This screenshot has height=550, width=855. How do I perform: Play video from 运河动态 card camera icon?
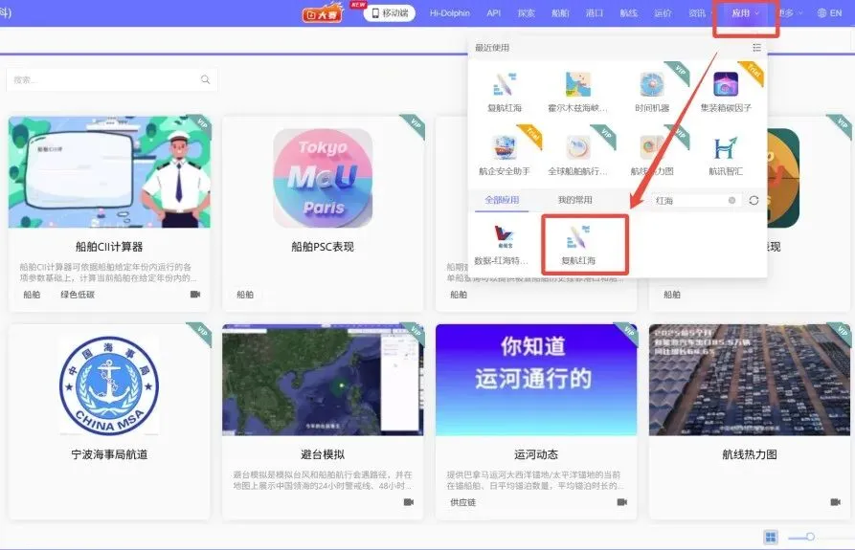tap(621, 501)
